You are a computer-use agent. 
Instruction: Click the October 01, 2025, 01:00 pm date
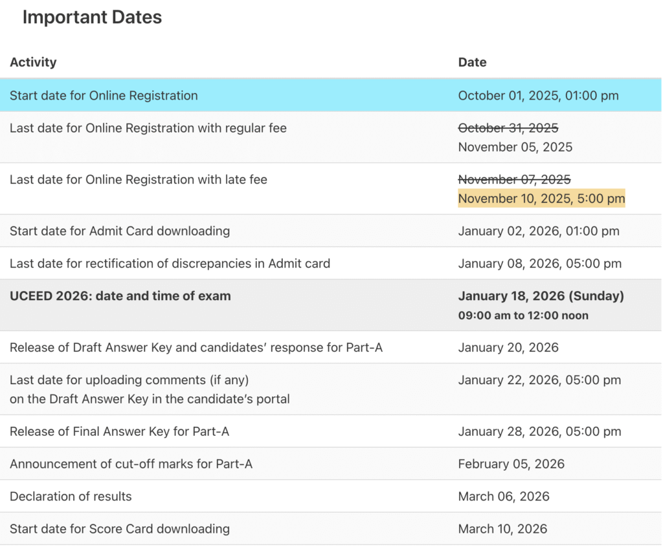click(x=538, y=96)
